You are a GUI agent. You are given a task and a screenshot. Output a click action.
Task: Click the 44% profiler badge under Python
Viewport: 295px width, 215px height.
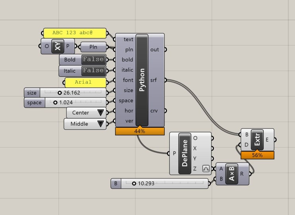tap(140, 131)
